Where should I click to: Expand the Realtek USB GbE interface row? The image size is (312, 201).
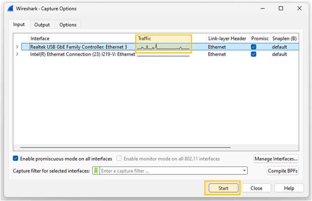point(17,47)
